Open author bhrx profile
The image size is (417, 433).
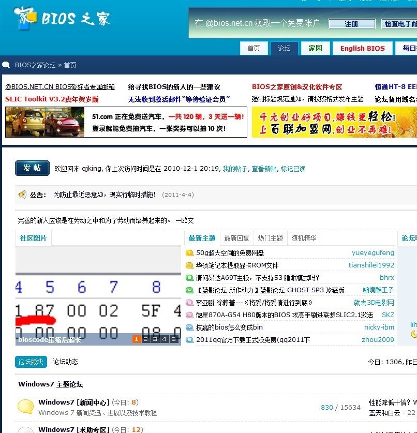tap(387, 278)
